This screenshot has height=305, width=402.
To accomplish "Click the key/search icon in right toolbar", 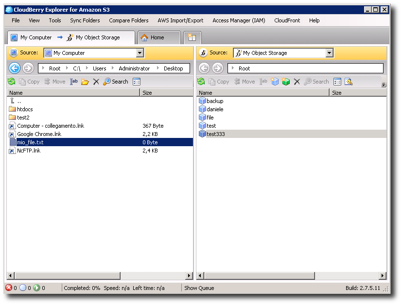I will pos(349,82).
